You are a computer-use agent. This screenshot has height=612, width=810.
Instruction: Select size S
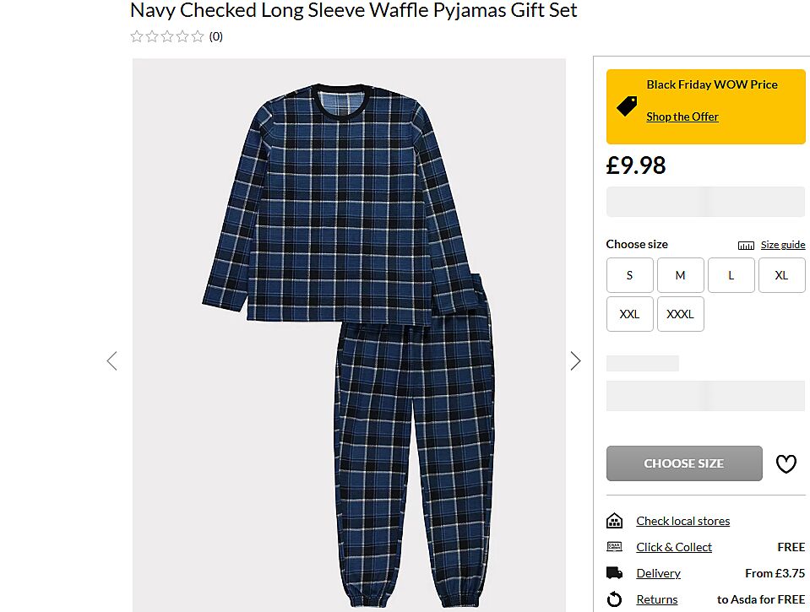pos(630,275)
